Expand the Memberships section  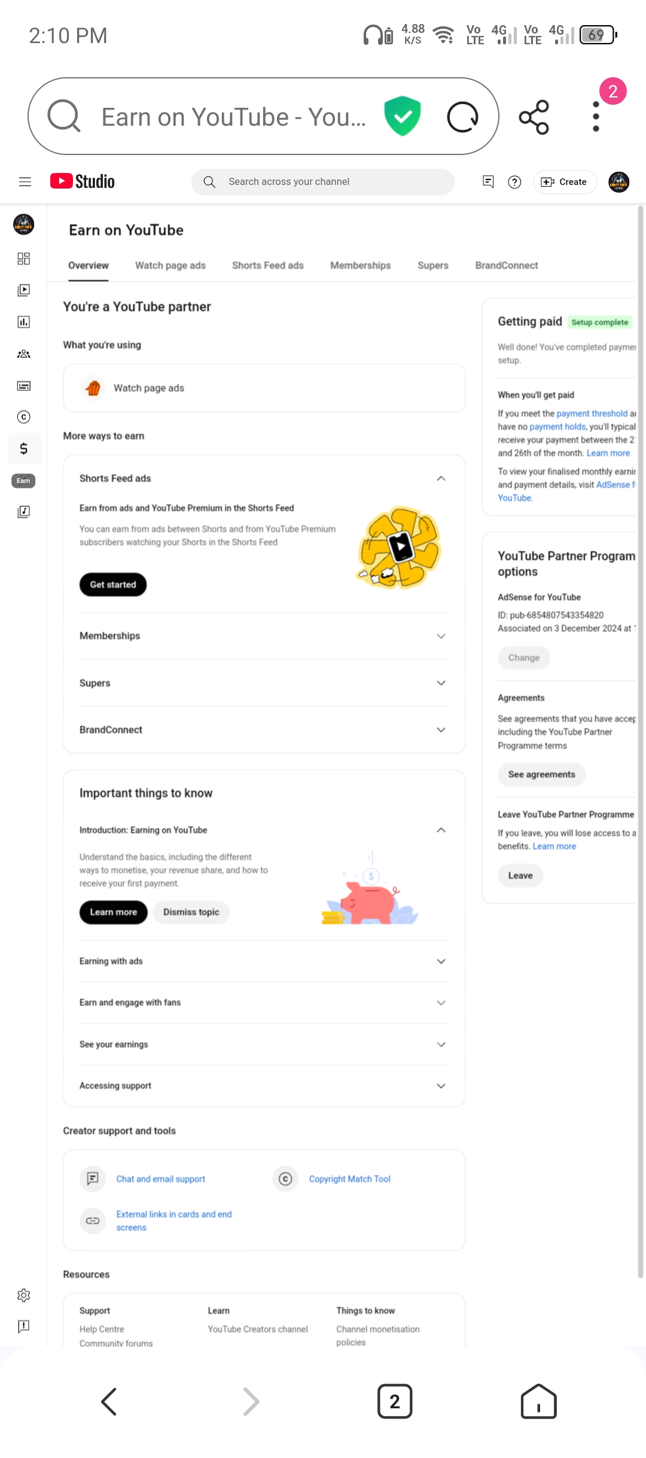264,636
